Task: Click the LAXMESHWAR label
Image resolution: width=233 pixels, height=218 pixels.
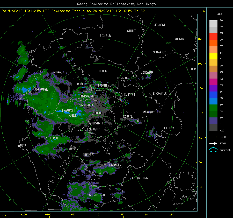Action: 92,129
